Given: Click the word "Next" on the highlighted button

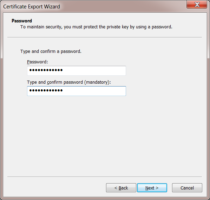Looking at the screenshot, I should pos(150,188).
